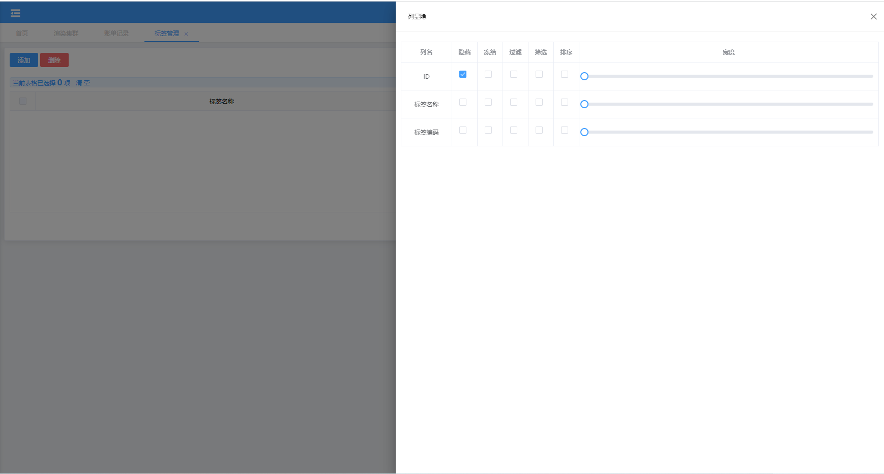Check 排序 for the 标签编码 row
The height and width of the screenshot is (474, 884).
565,130
